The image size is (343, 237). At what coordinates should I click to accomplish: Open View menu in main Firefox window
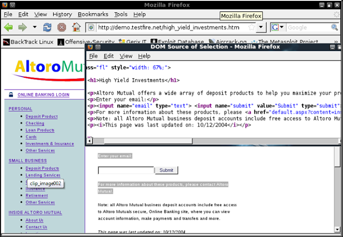pos(40,15)
